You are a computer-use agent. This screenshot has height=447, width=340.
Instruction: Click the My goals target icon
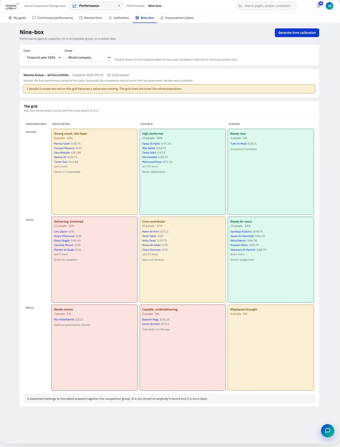click(10, 18)
